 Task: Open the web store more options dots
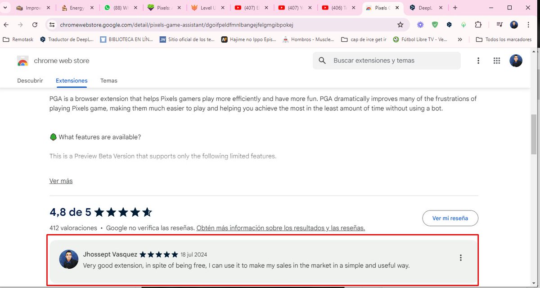coord(478,61)
